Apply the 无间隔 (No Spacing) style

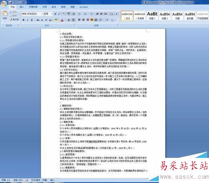point(140,15)
